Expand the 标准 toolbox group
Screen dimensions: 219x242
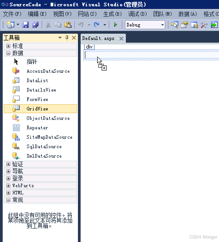click(9, 46)
